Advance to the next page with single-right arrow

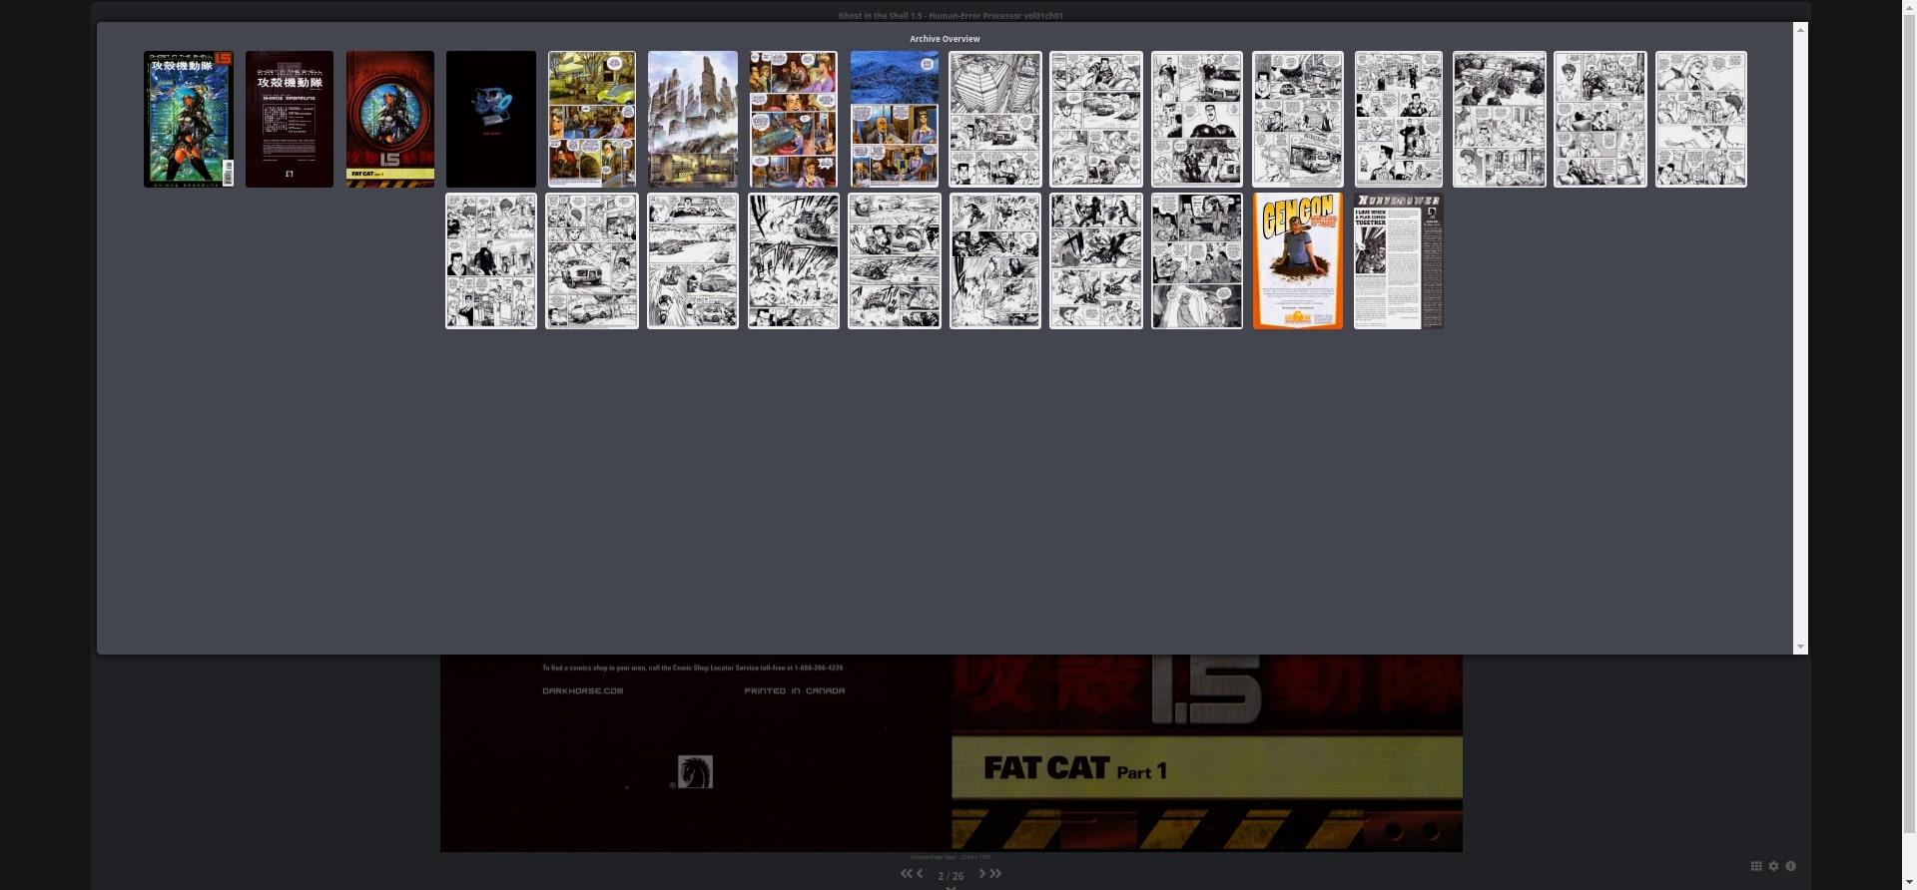(x=982, y=874)
